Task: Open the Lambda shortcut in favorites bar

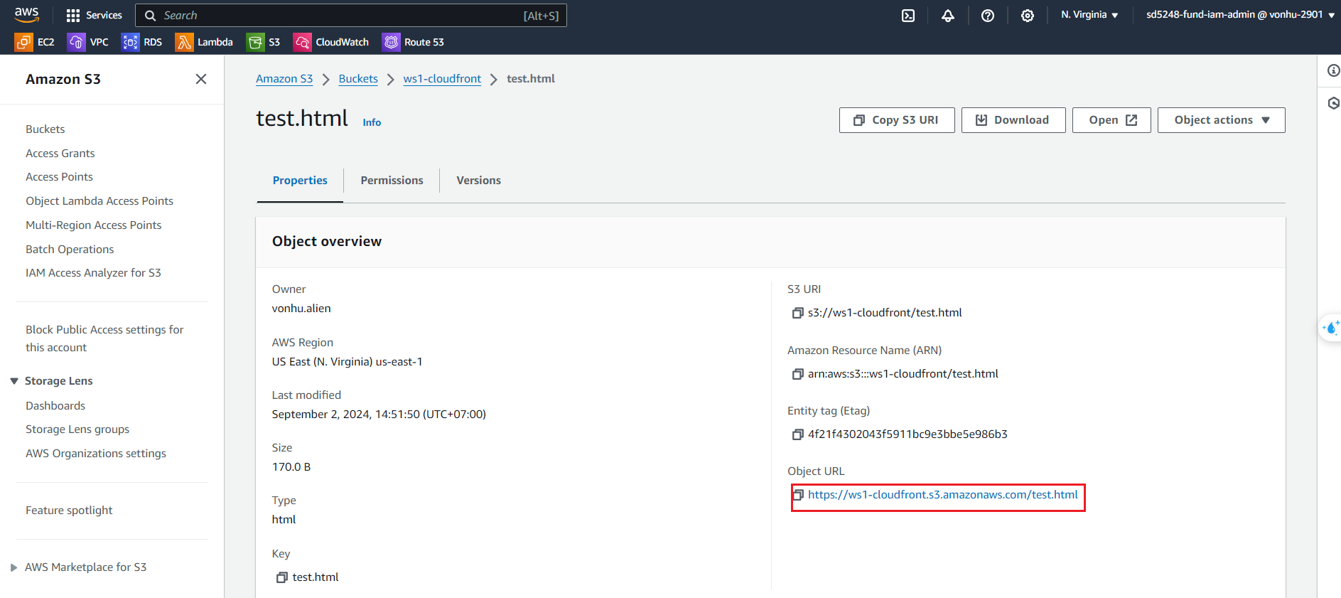Action: pyautogui.click(x=205, y=43)
